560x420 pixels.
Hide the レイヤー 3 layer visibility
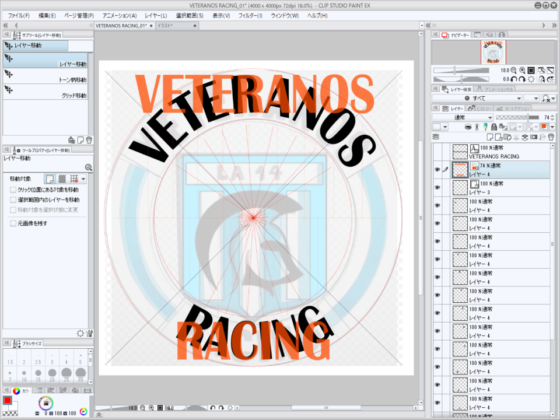437,187
